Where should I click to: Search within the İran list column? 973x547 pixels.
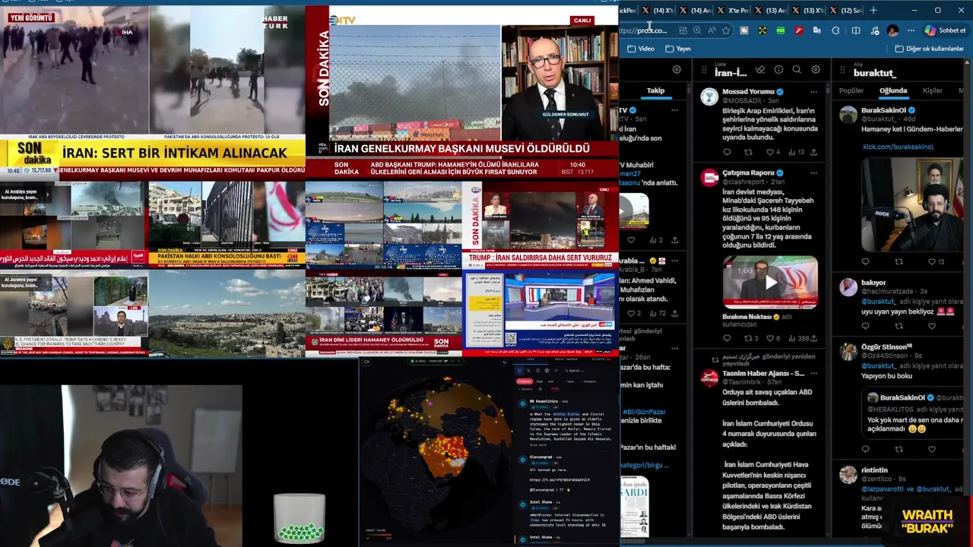pos(797,70)
